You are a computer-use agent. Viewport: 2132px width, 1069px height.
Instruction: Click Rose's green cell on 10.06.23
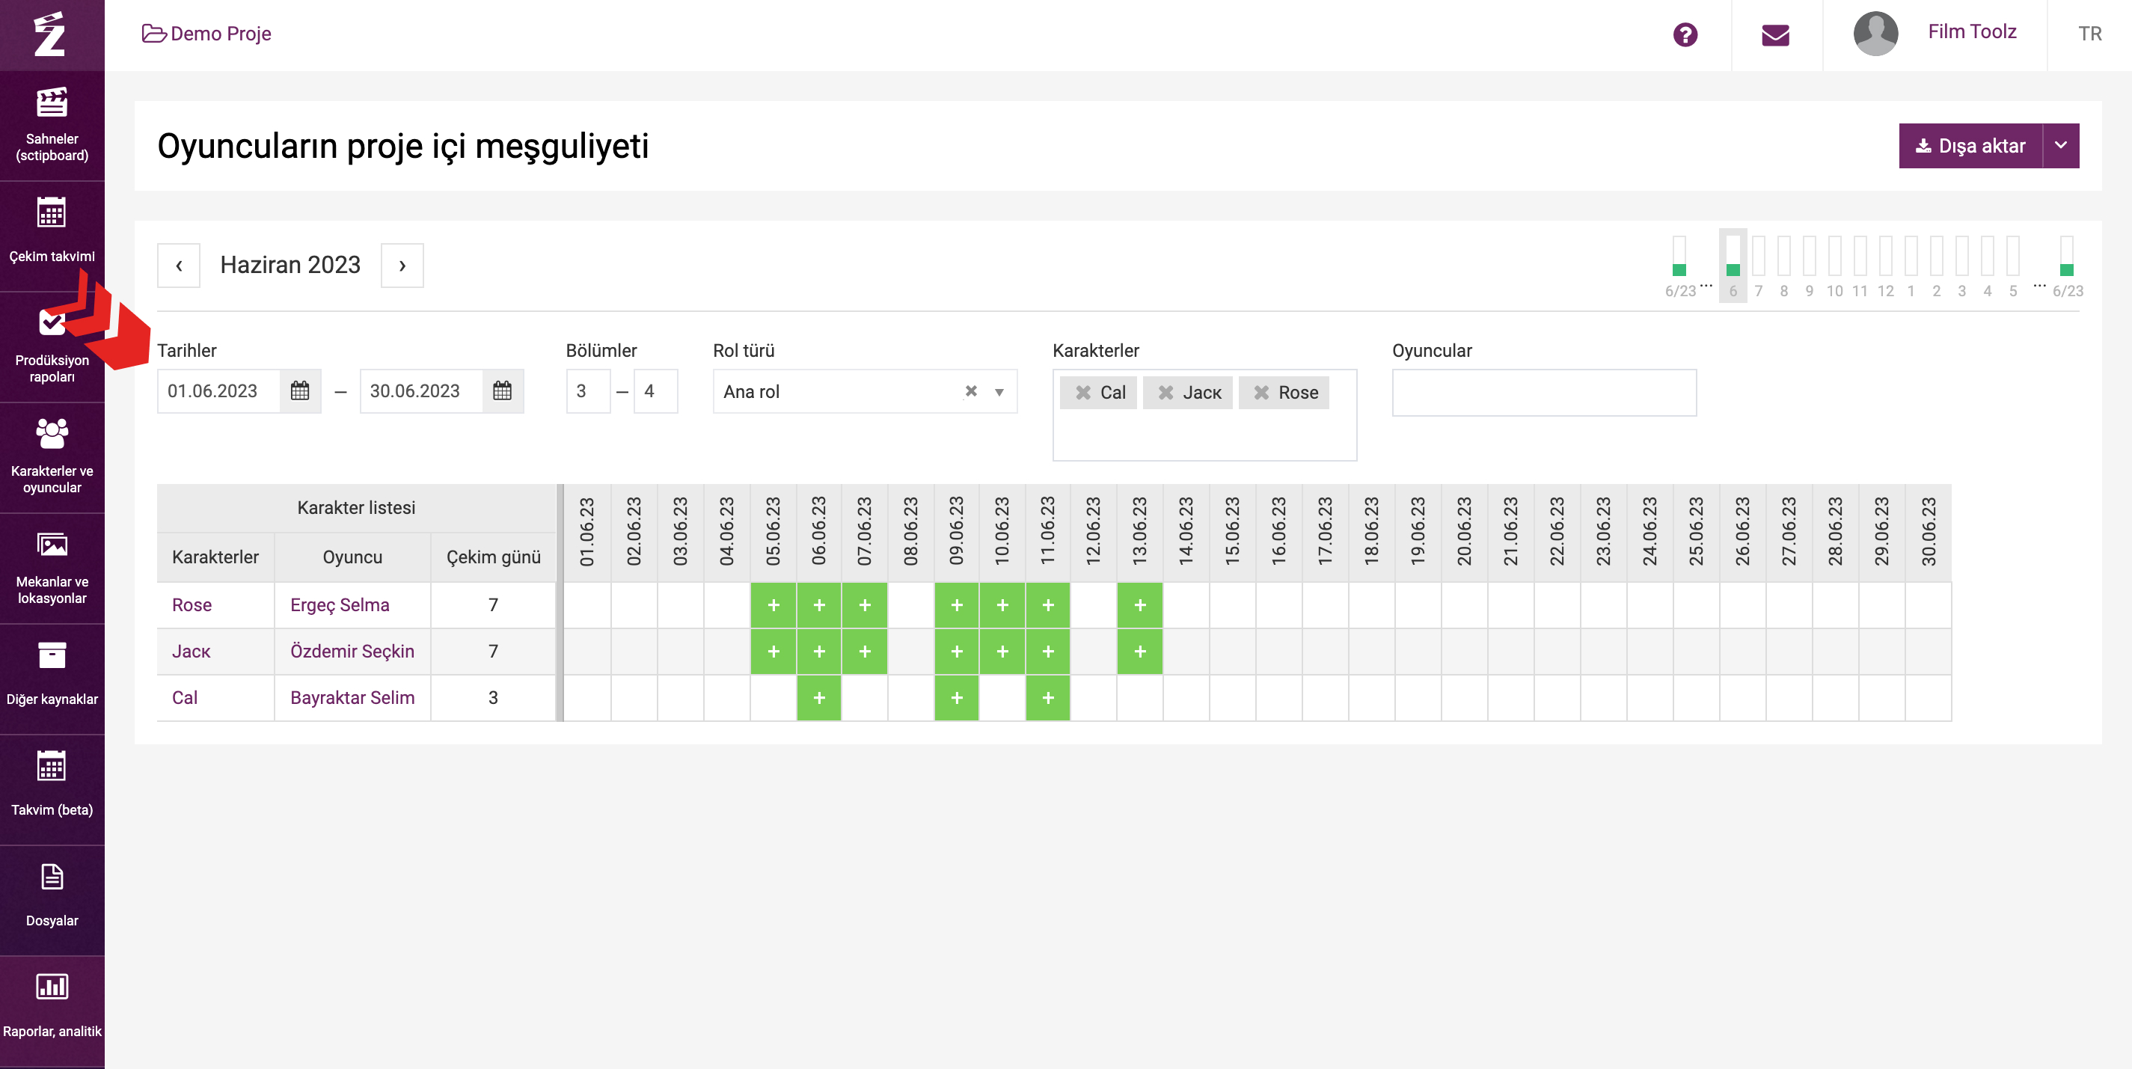(1002, 606)
